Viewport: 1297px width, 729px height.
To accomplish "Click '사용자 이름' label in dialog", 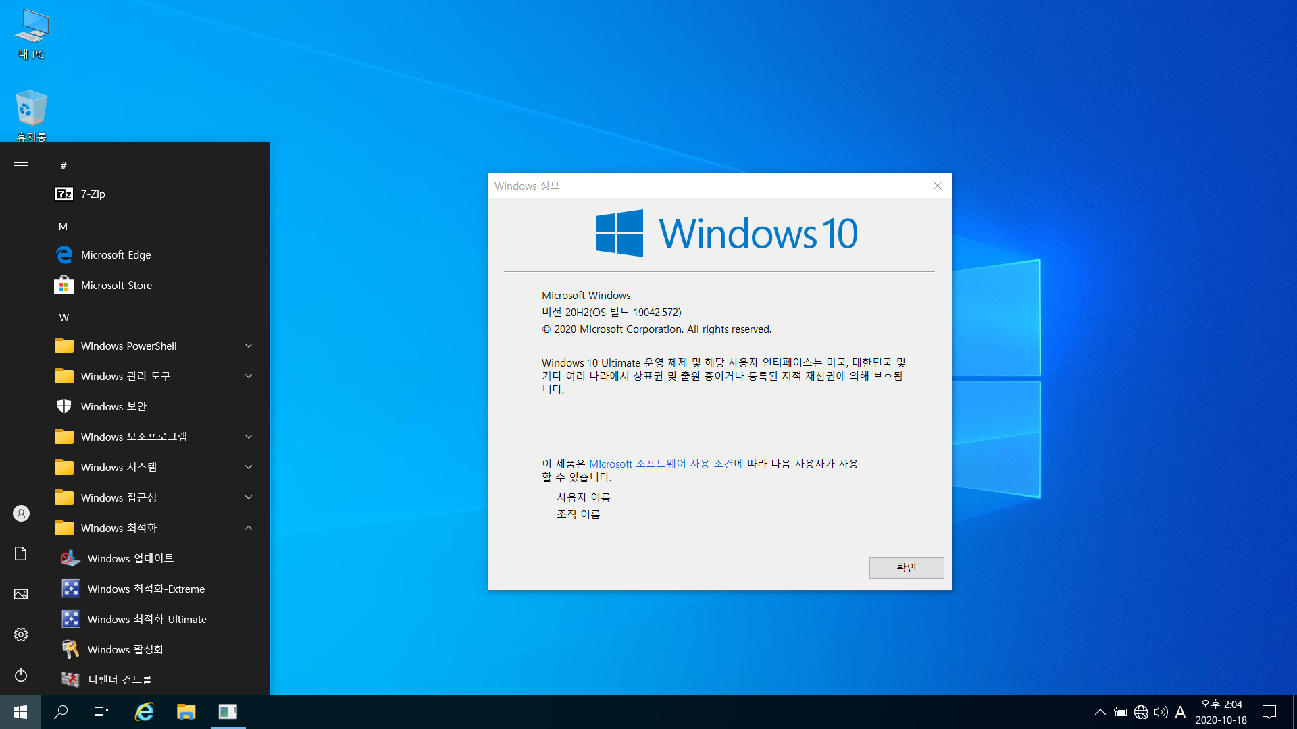I will point(583,497).
